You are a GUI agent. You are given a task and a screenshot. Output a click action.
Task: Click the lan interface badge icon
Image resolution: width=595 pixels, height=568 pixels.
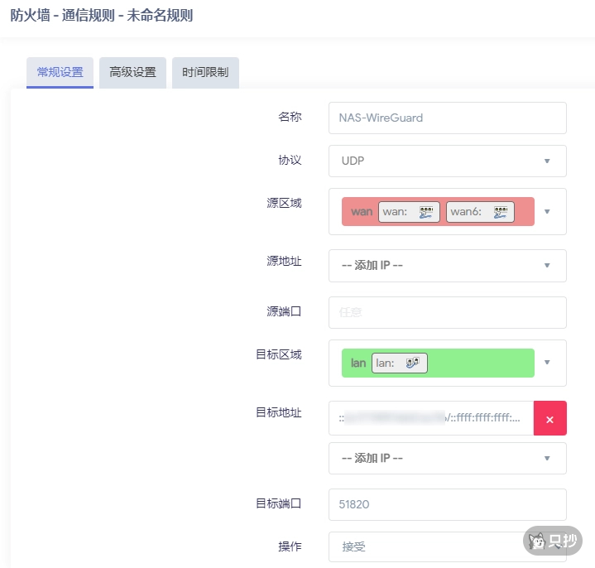[x=412, y=363]
